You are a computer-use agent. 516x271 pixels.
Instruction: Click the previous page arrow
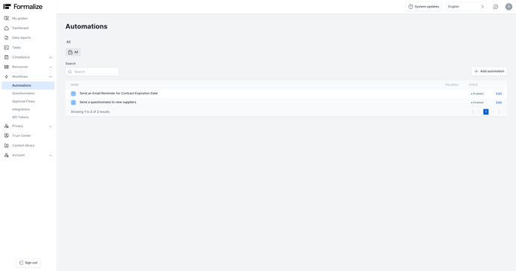point(479,112)
